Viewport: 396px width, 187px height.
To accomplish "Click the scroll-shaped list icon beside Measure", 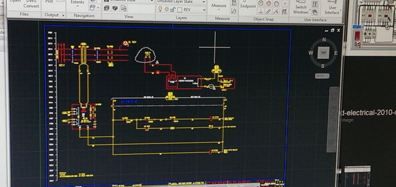I will pyautogui.click(x=234, y=3).
